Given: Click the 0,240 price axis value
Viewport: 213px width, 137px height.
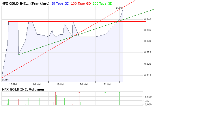Looking at the screenshot, I should click(x=147, y=19).
